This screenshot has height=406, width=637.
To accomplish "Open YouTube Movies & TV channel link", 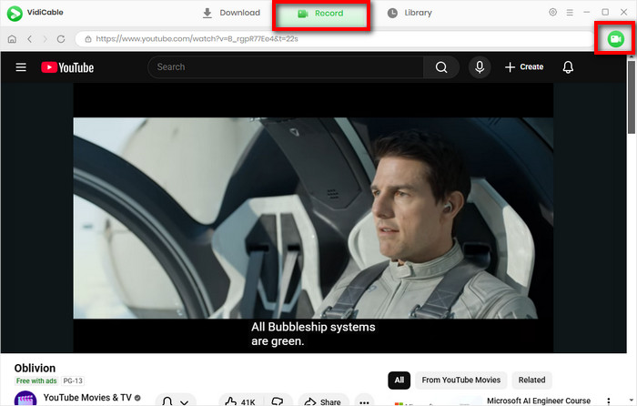I will pos(87,398).
